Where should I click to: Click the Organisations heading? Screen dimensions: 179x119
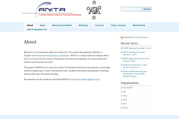click(130, 83)
